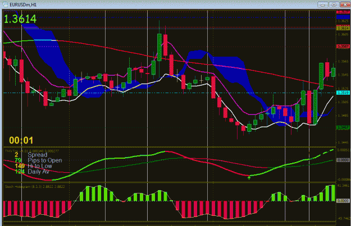Viewport: 351px width, 226px height.
Task: Click 1.3565 on the price axis
Action: [343, 62]
